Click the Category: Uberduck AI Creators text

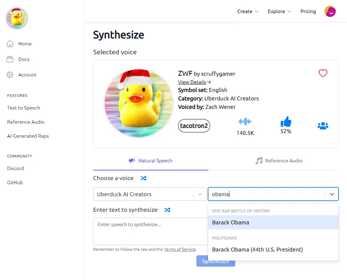click(x=218, y=99)
